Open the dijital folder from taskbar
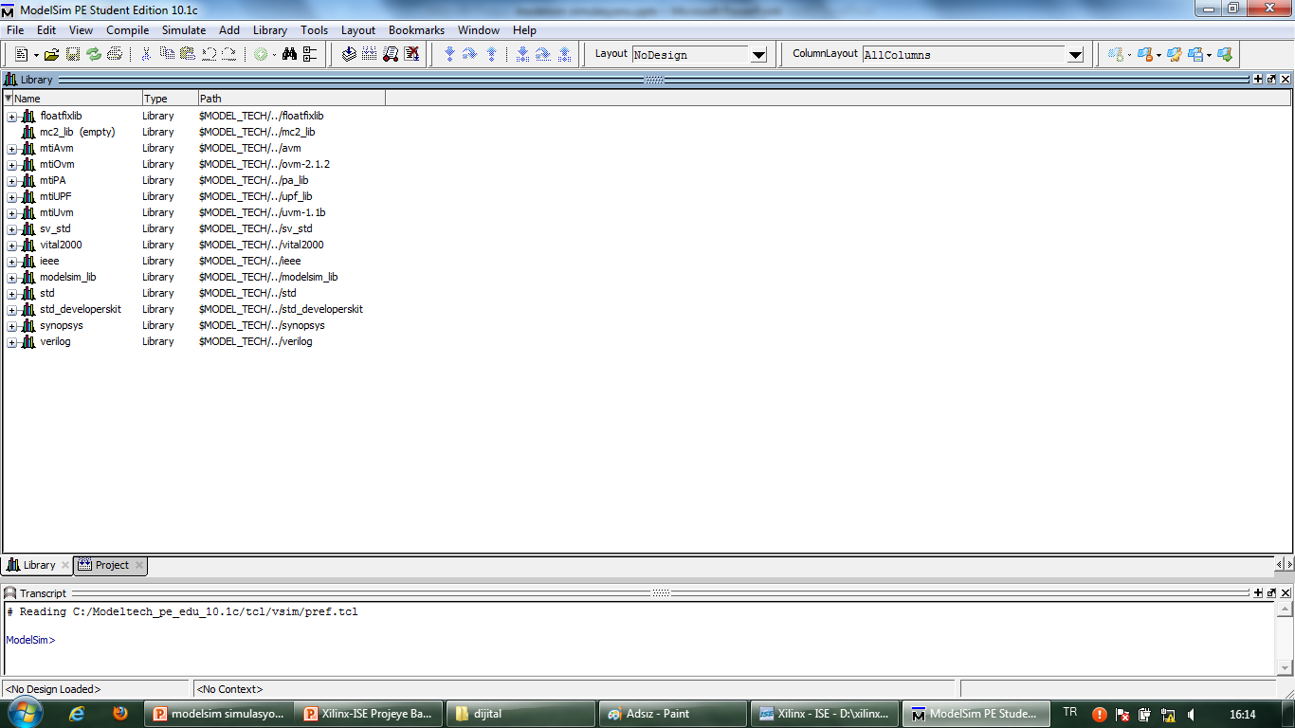1295x728 pixels. 520,714
